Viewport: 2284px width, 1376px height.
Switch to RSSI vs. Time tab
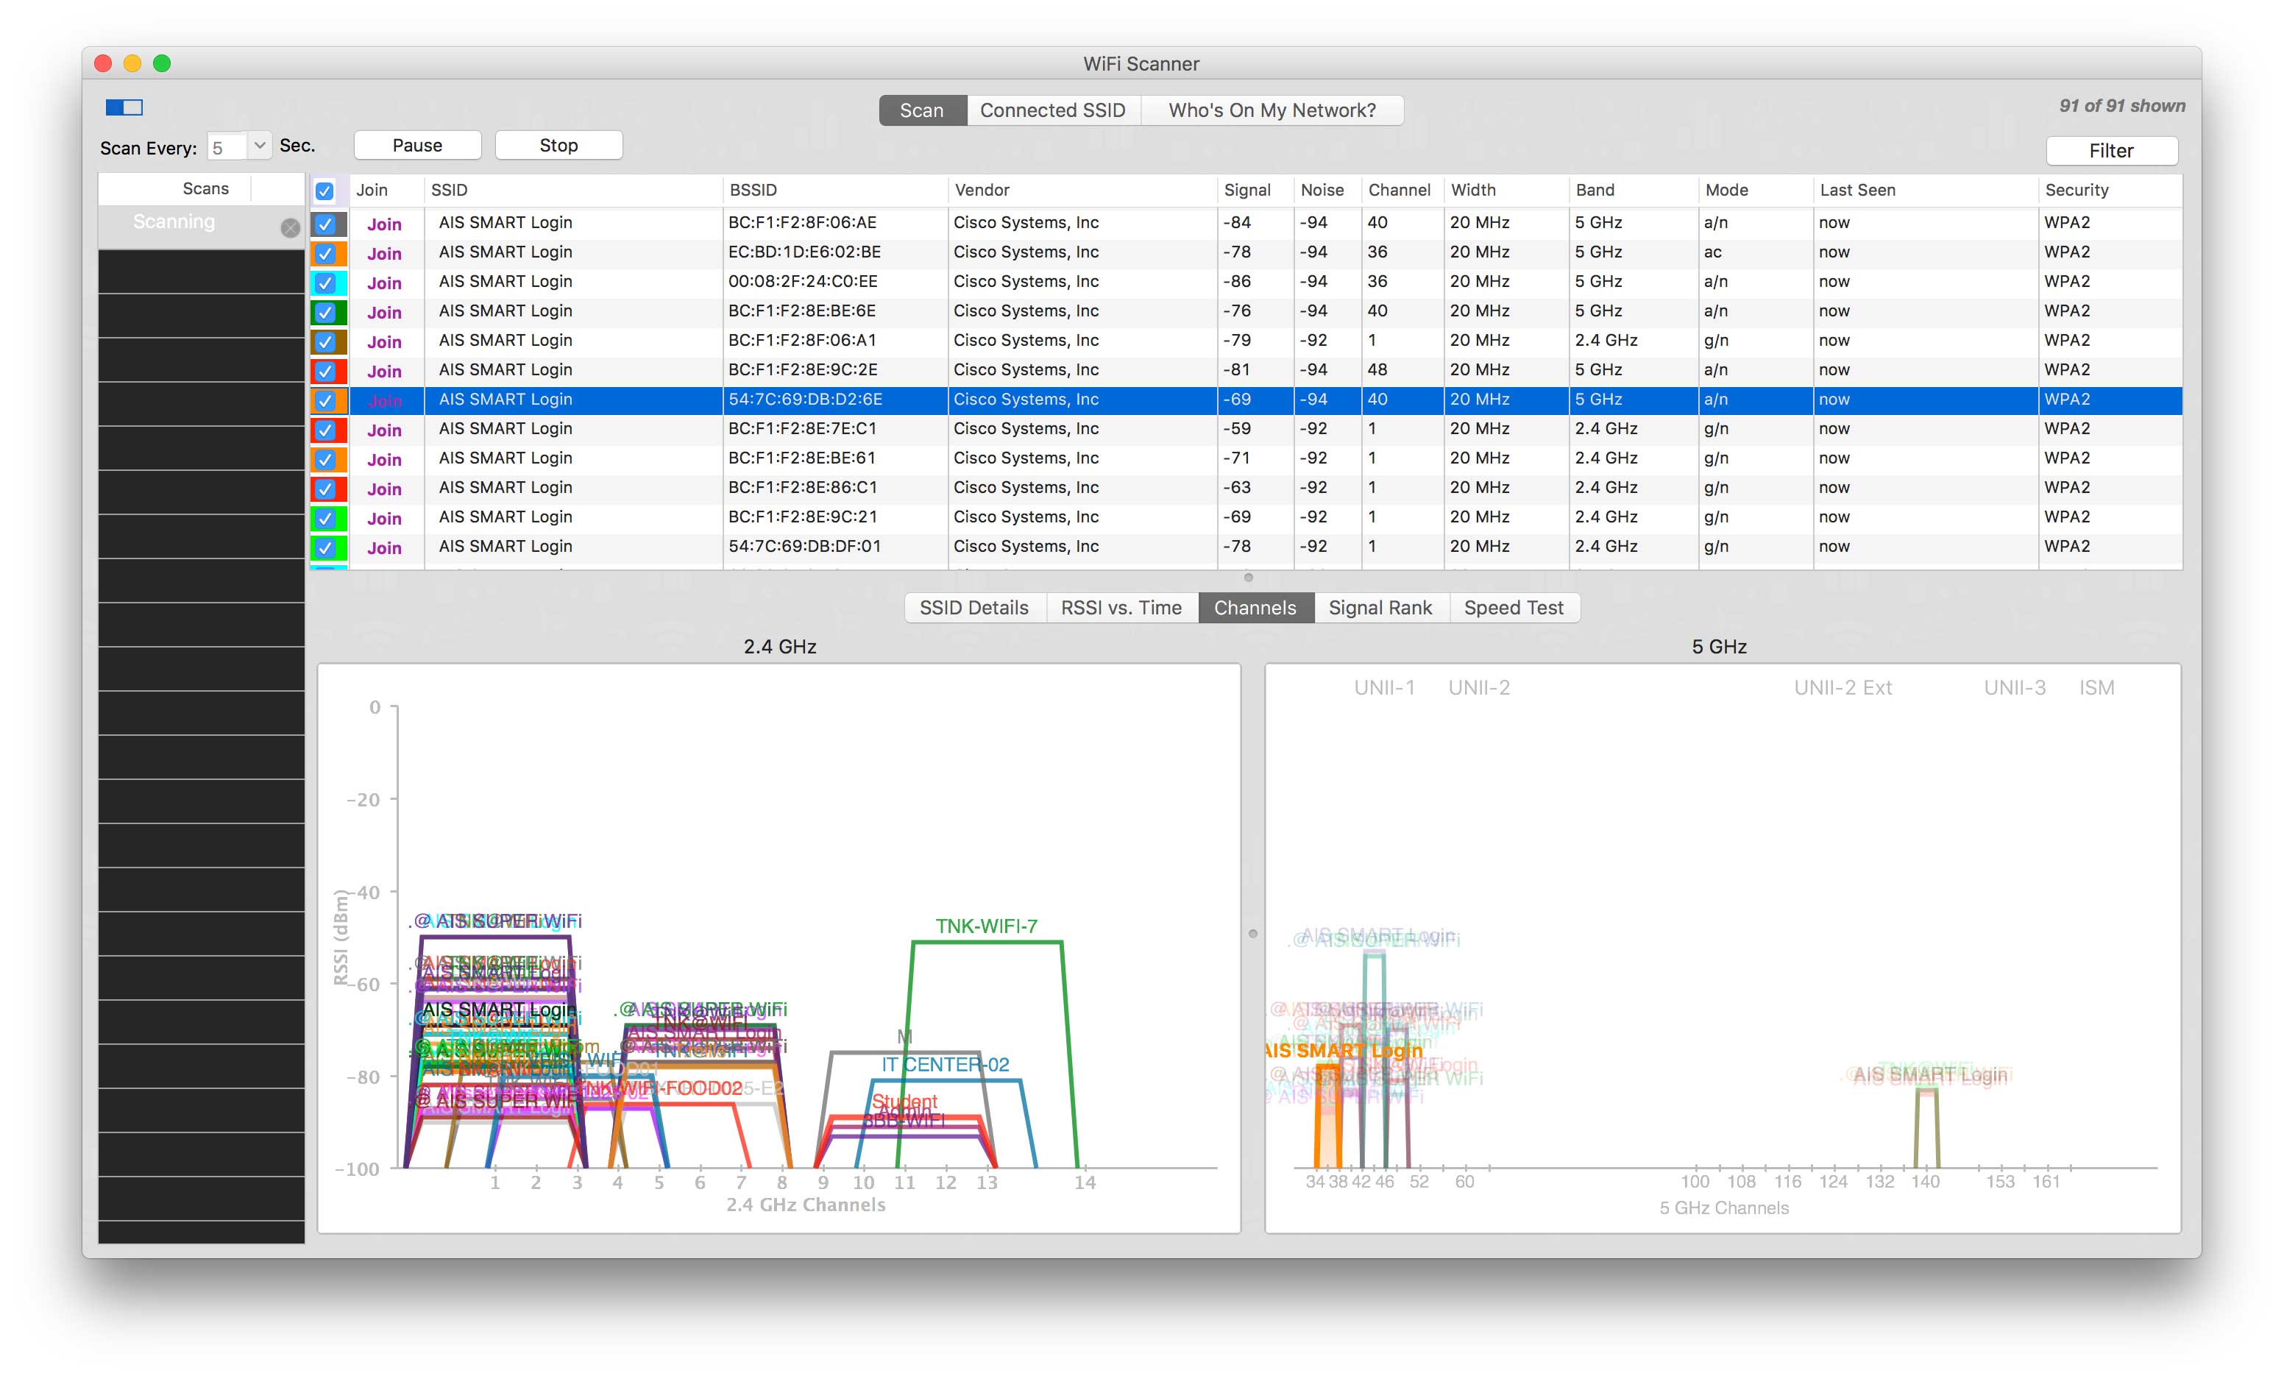coord(1121,607)
